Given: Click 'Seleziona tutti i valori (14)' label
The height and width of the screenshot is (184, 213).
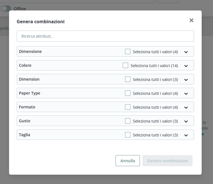Looking at the screenshot, I should click(154, 66).
